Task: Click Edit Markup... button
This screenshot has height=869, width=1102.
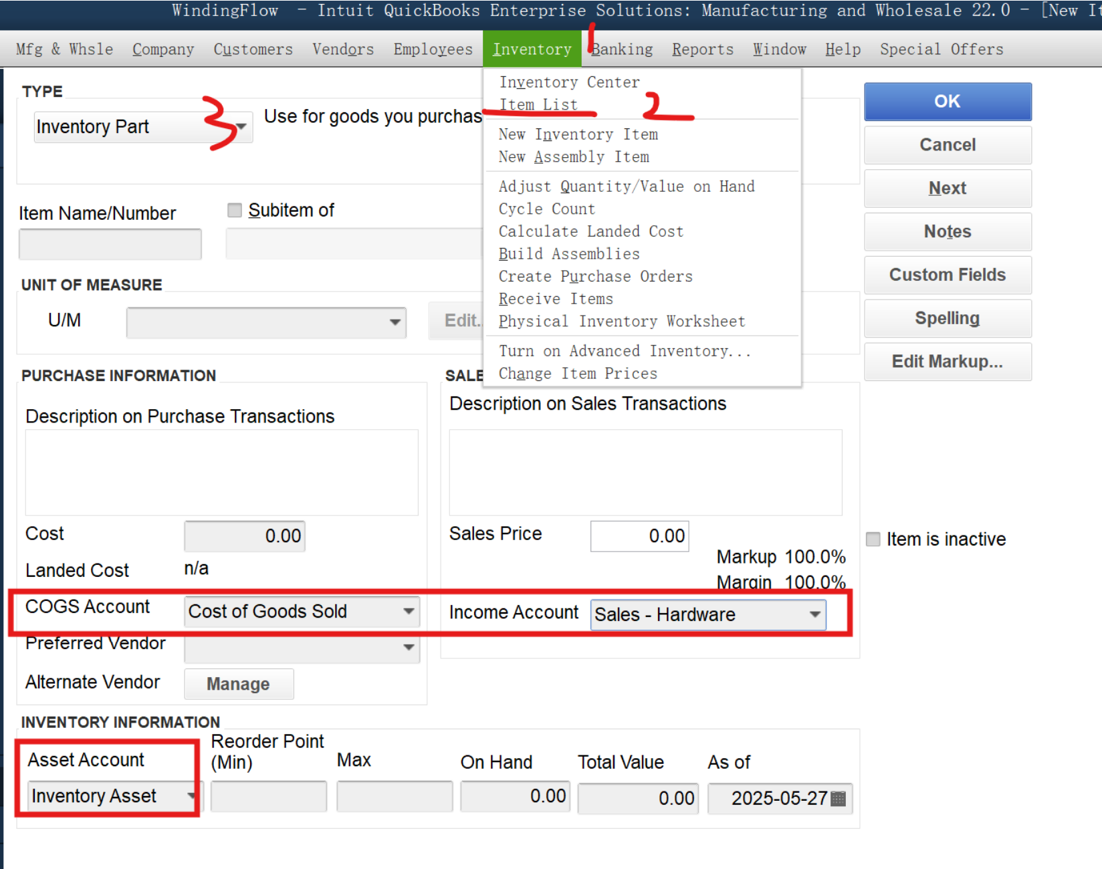Action: click(948, 362)
